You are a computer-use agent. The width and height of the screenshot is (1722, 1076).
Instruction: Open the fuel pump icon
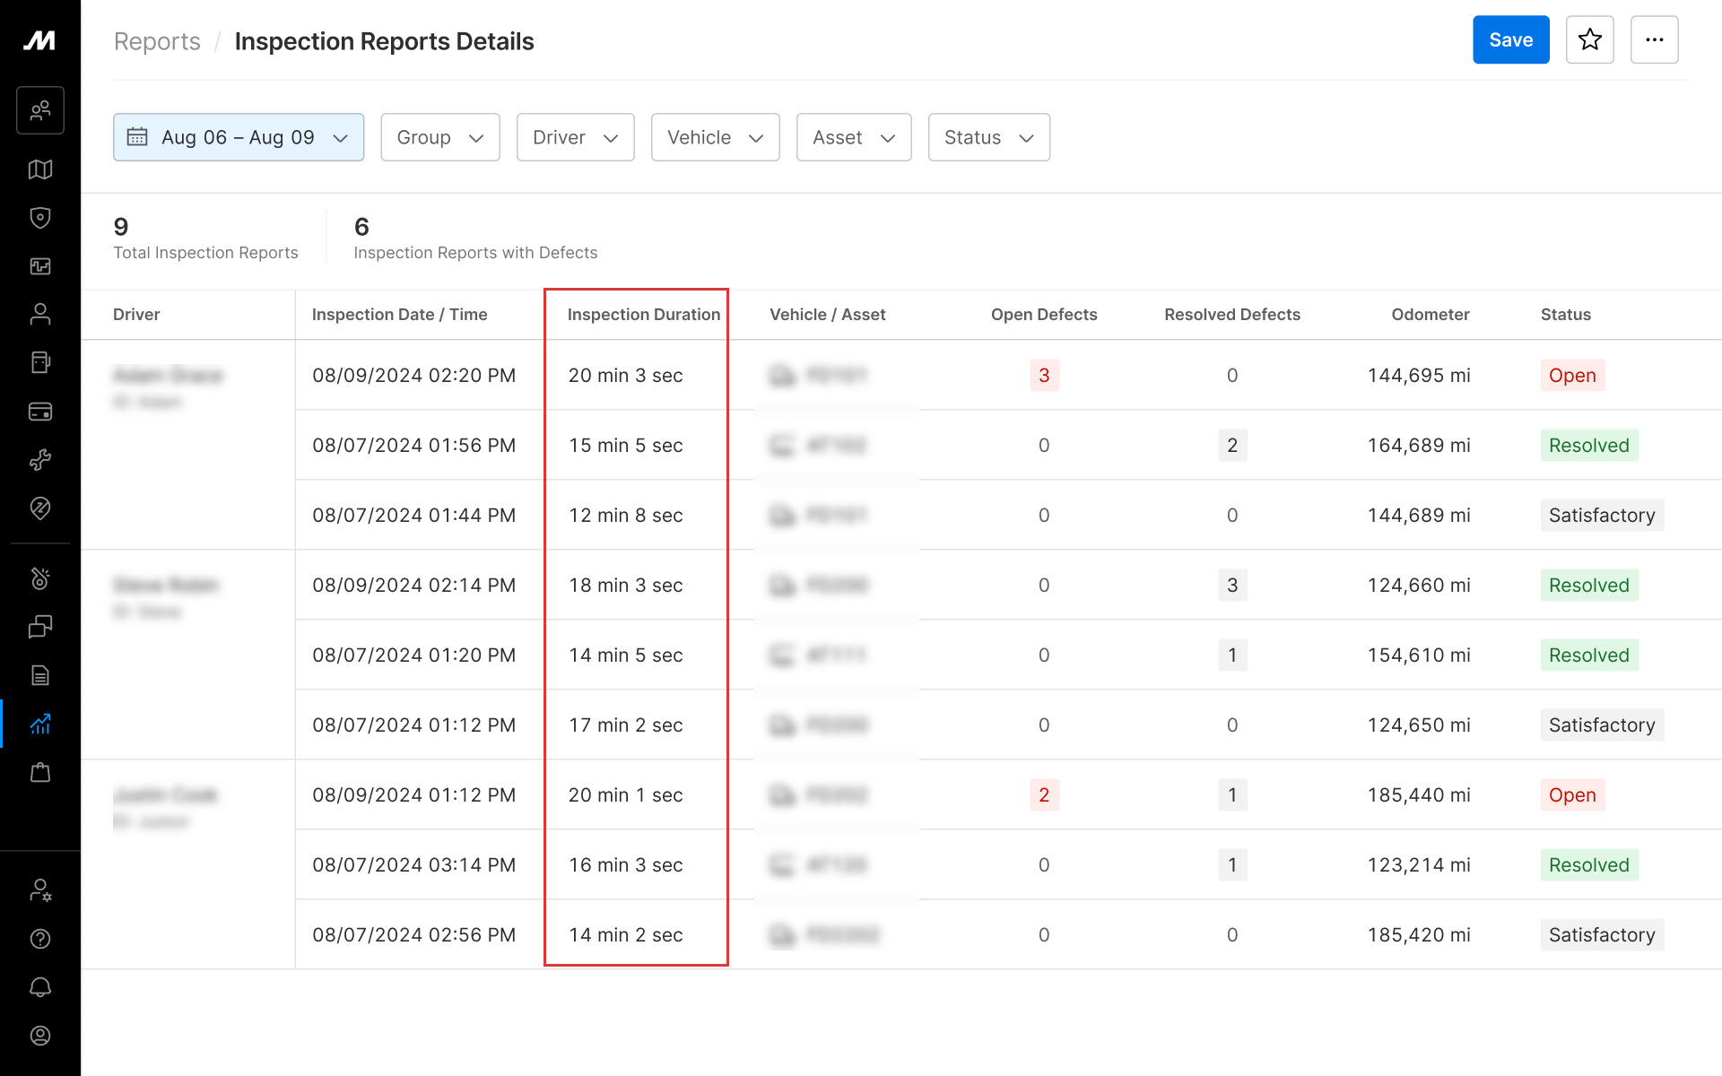[x=40, y=362]
